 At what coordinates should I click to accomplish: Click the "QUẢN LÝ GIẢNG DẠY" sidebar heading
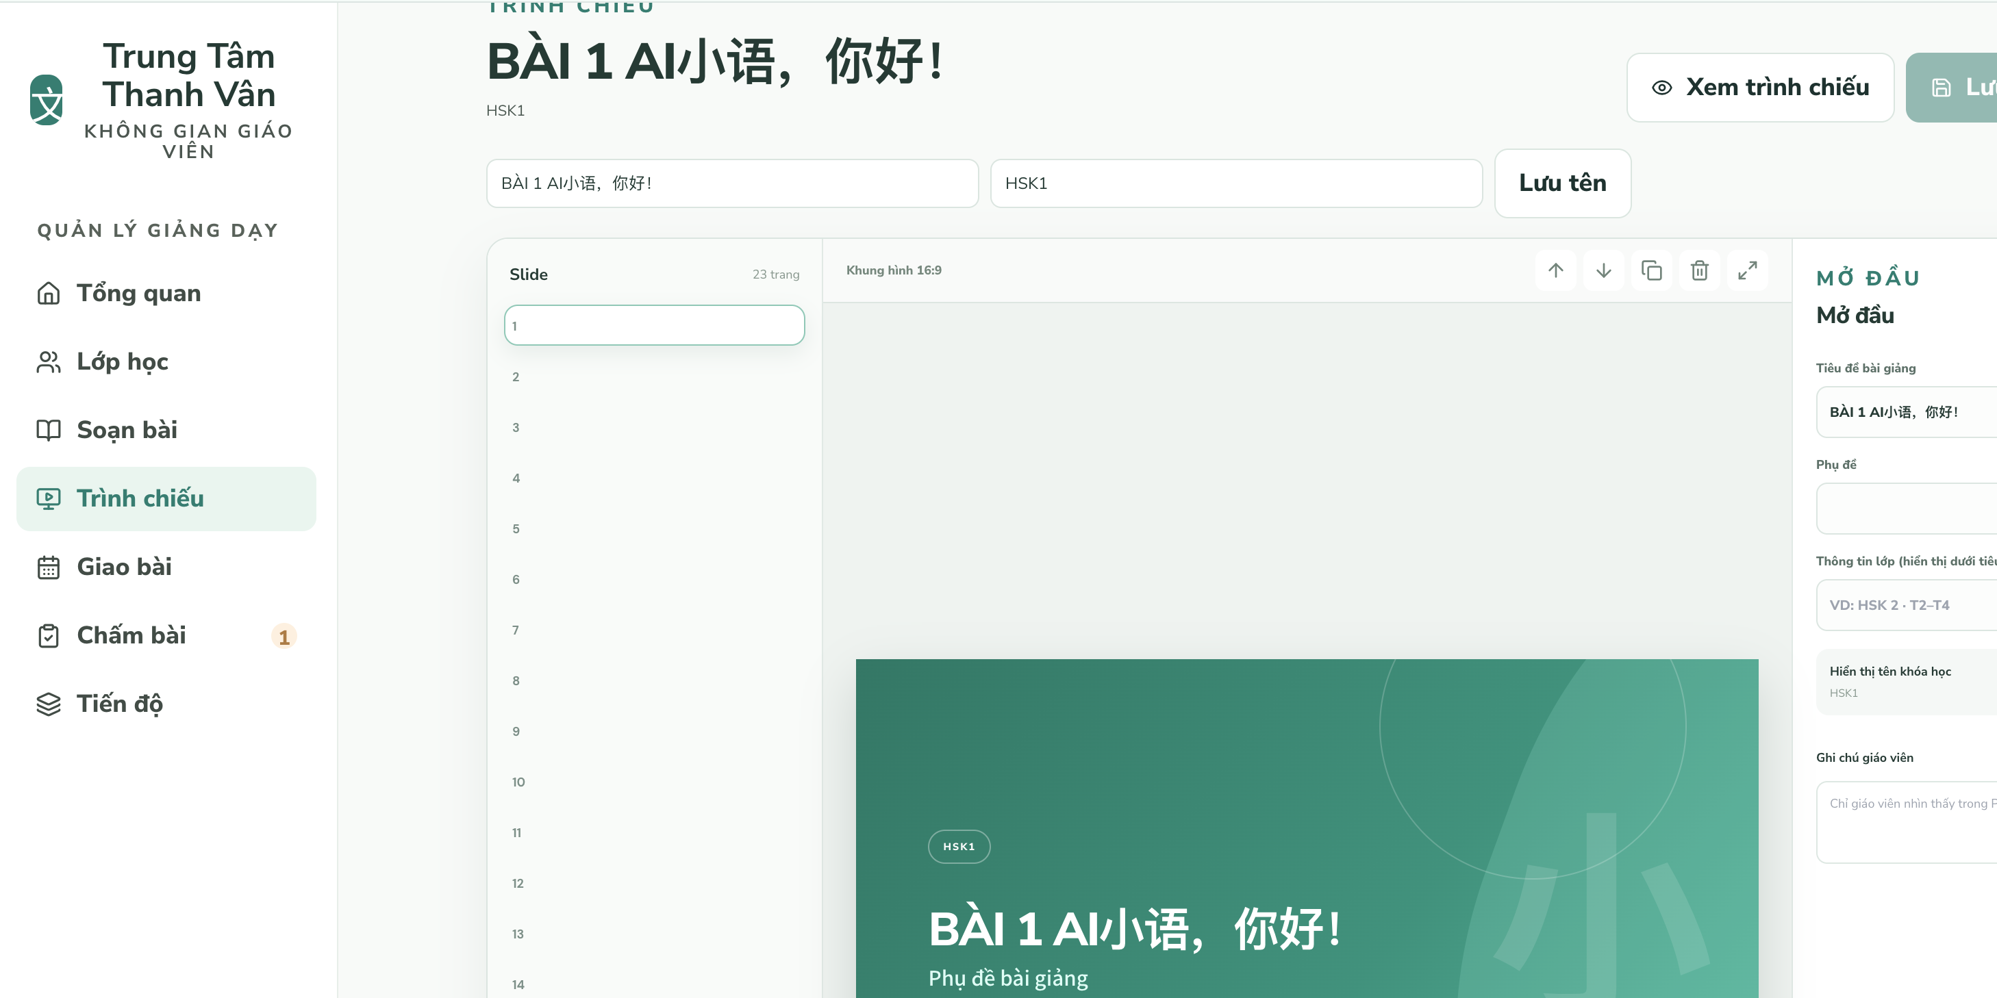158,231
